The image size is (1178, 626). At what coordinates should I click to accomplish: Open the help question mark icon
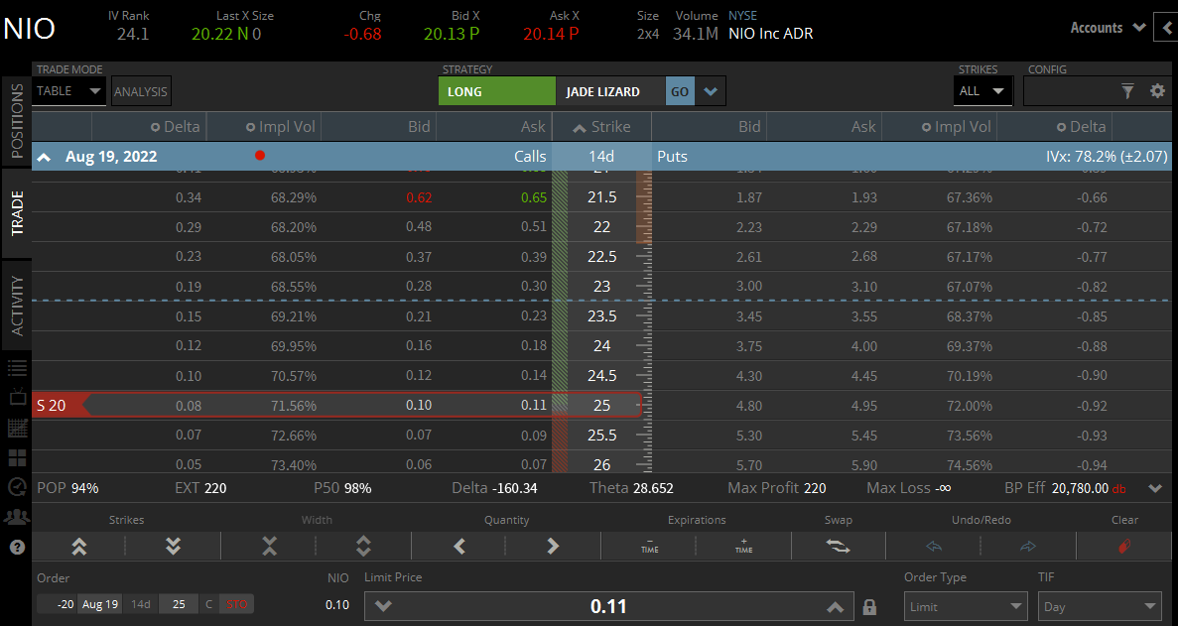[x=17, y=547]
